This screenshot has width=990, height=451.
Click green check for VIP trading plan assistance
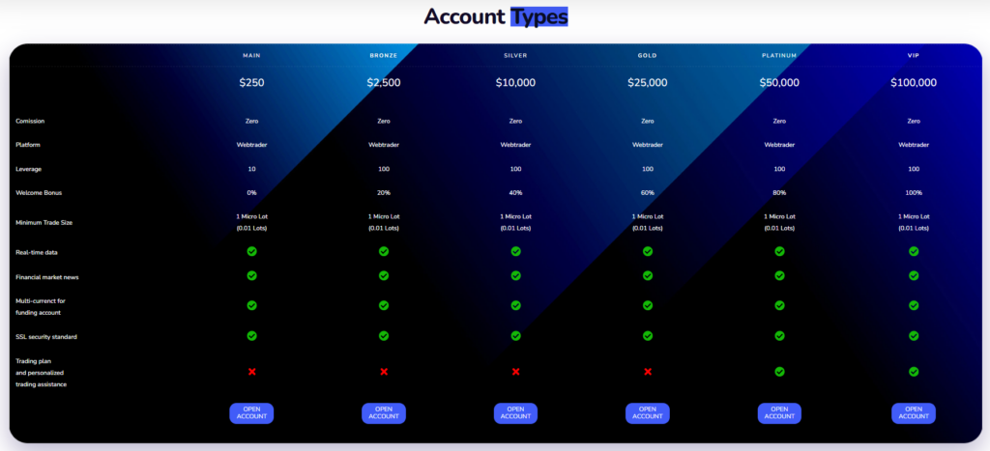tap(914, 372)
